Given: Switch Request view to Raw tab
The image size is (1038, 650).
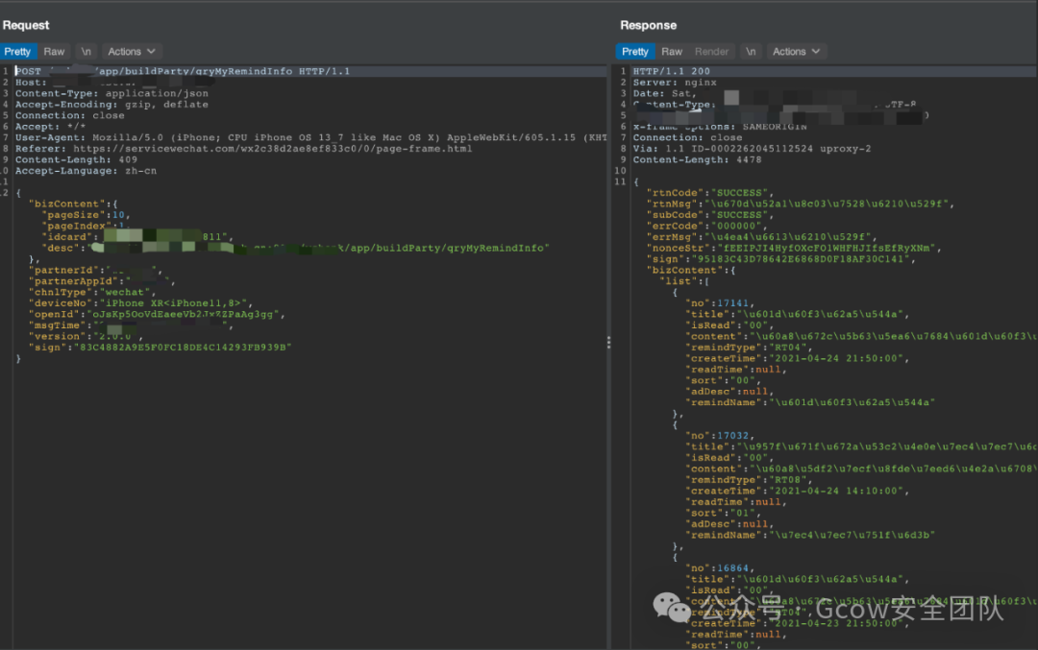Looking at the screenshot, I should (x=54, y=52).
